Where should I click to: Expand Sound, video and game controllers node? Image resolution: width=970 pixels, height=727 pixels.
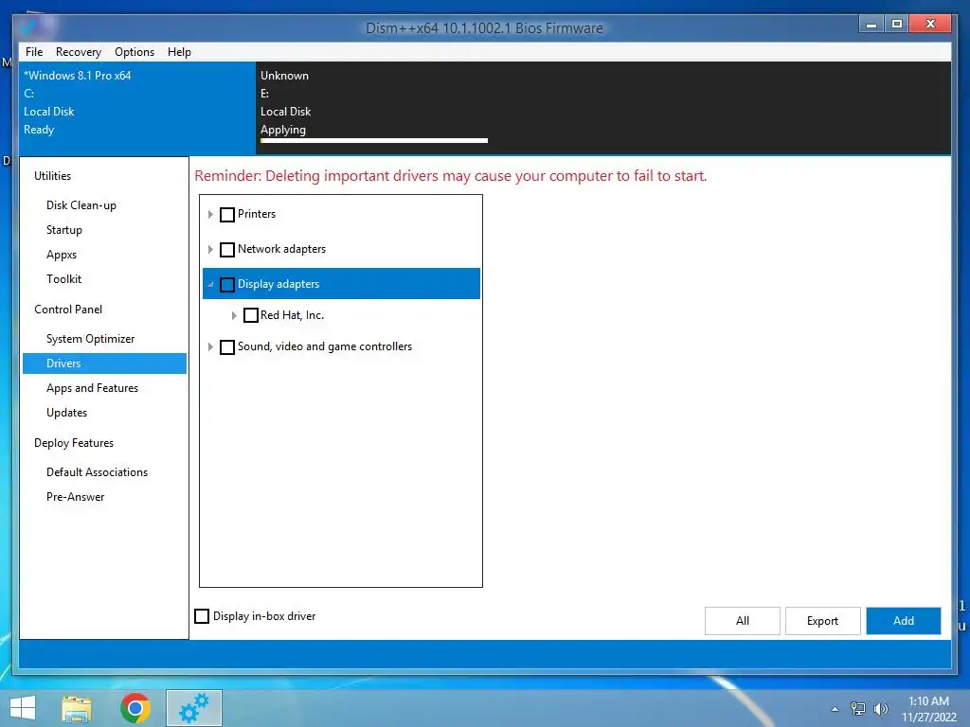pyautogui.click(x=210, y=346)
